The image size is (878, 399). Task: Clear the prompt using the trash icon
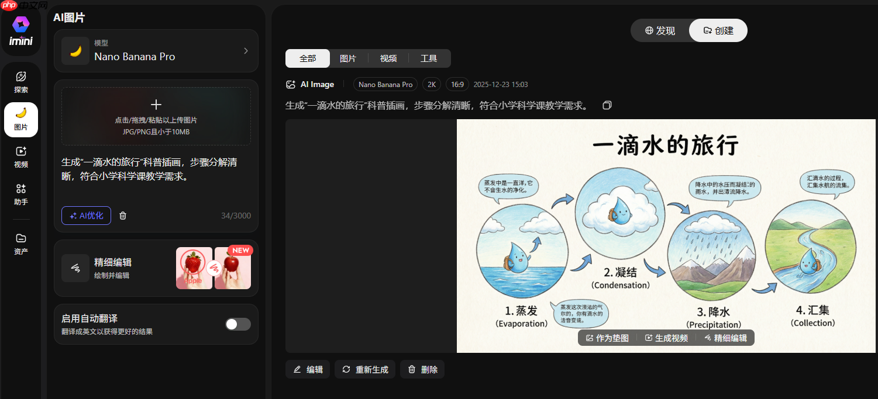[122, 215]
